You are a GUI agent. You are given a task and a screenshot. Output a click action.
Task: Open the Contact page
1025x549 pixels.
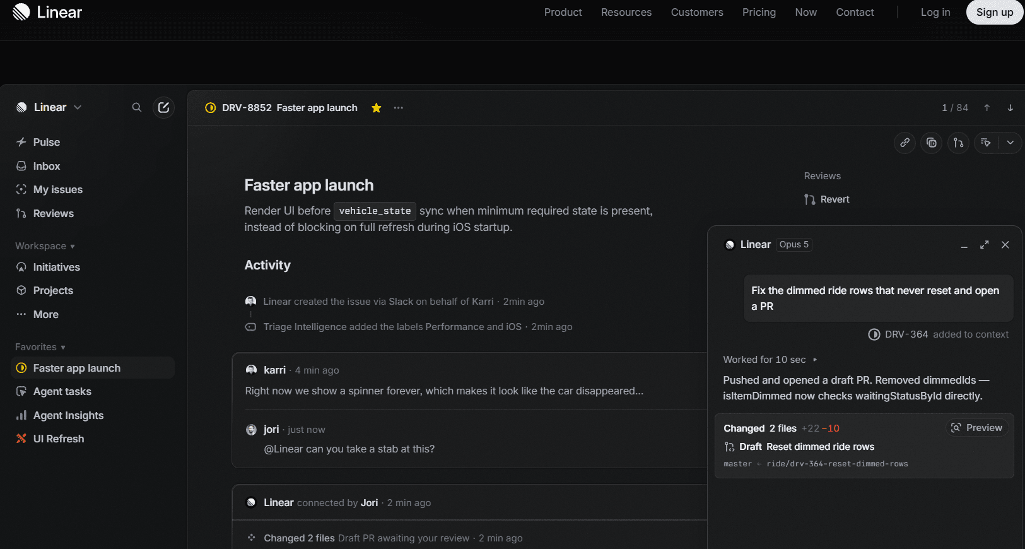[x=855, y=12]
